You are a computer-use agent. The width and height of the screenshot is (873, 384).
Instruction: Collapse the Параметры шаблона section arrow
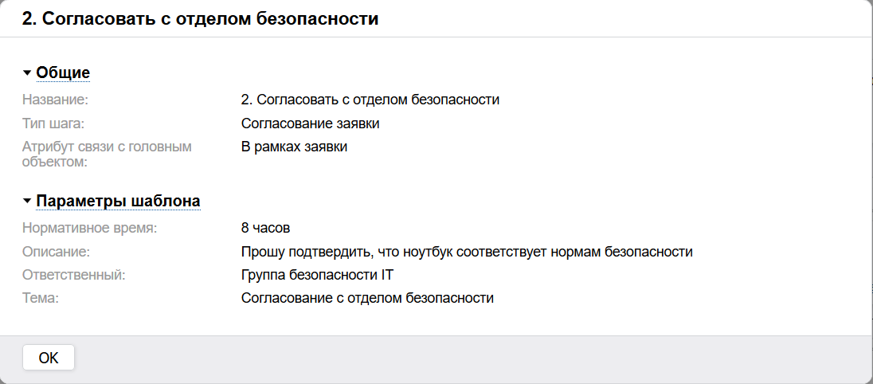[27, 201]
